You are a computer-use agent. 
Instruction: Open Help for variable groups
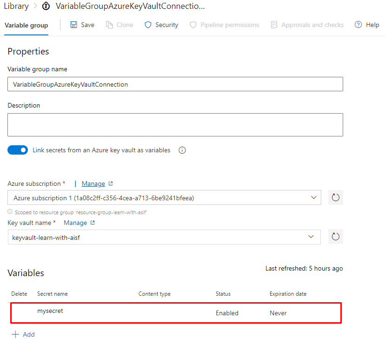[x=367, y=25]
